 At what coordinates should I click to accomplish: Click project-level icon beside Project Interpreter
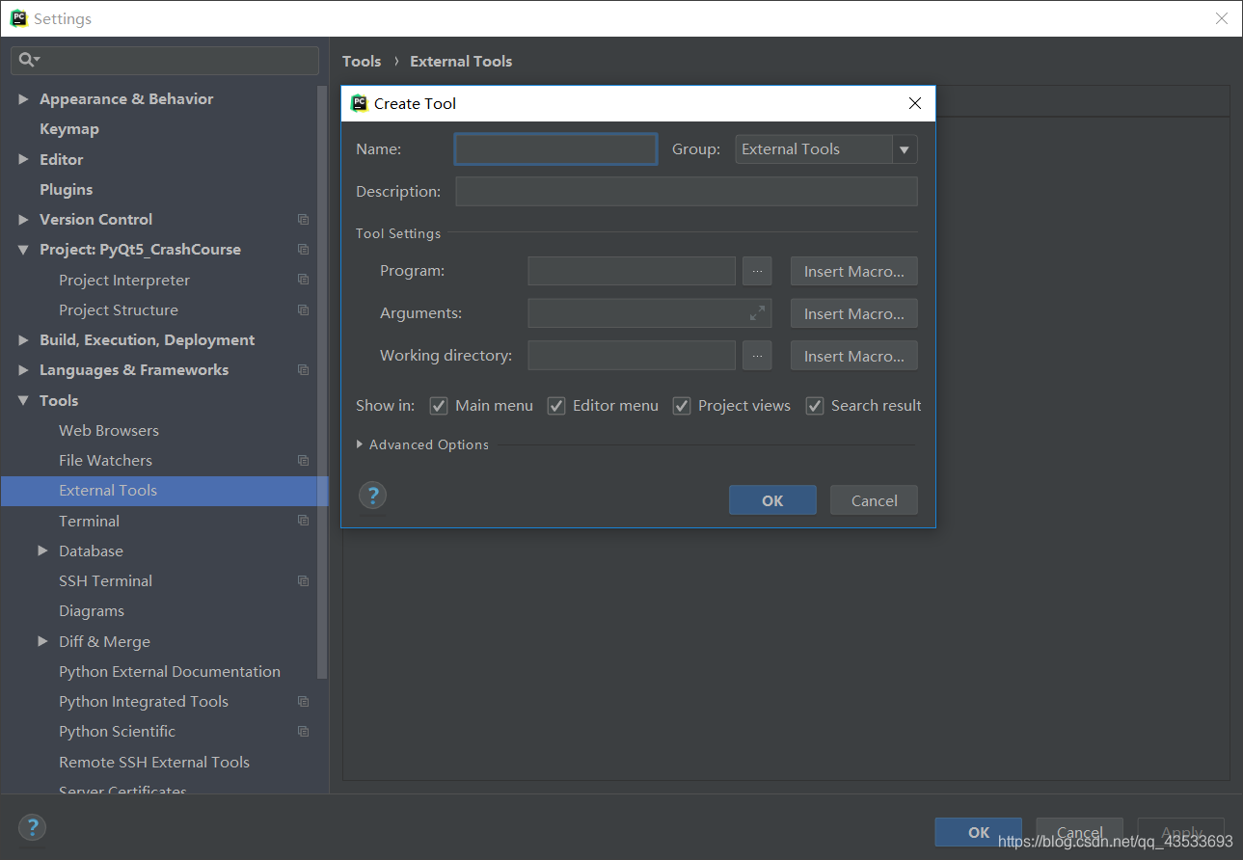304,280
